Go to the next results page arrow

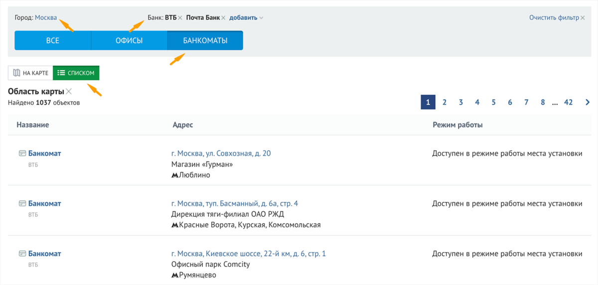click(x=588, y=102)
